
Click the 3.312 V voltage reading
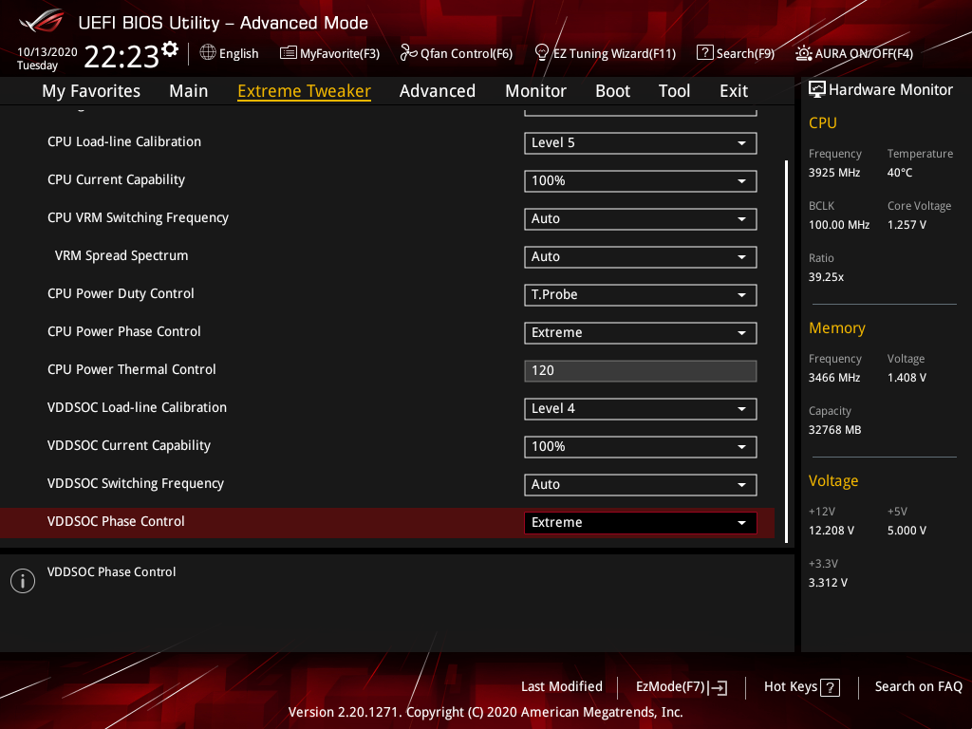828,583
